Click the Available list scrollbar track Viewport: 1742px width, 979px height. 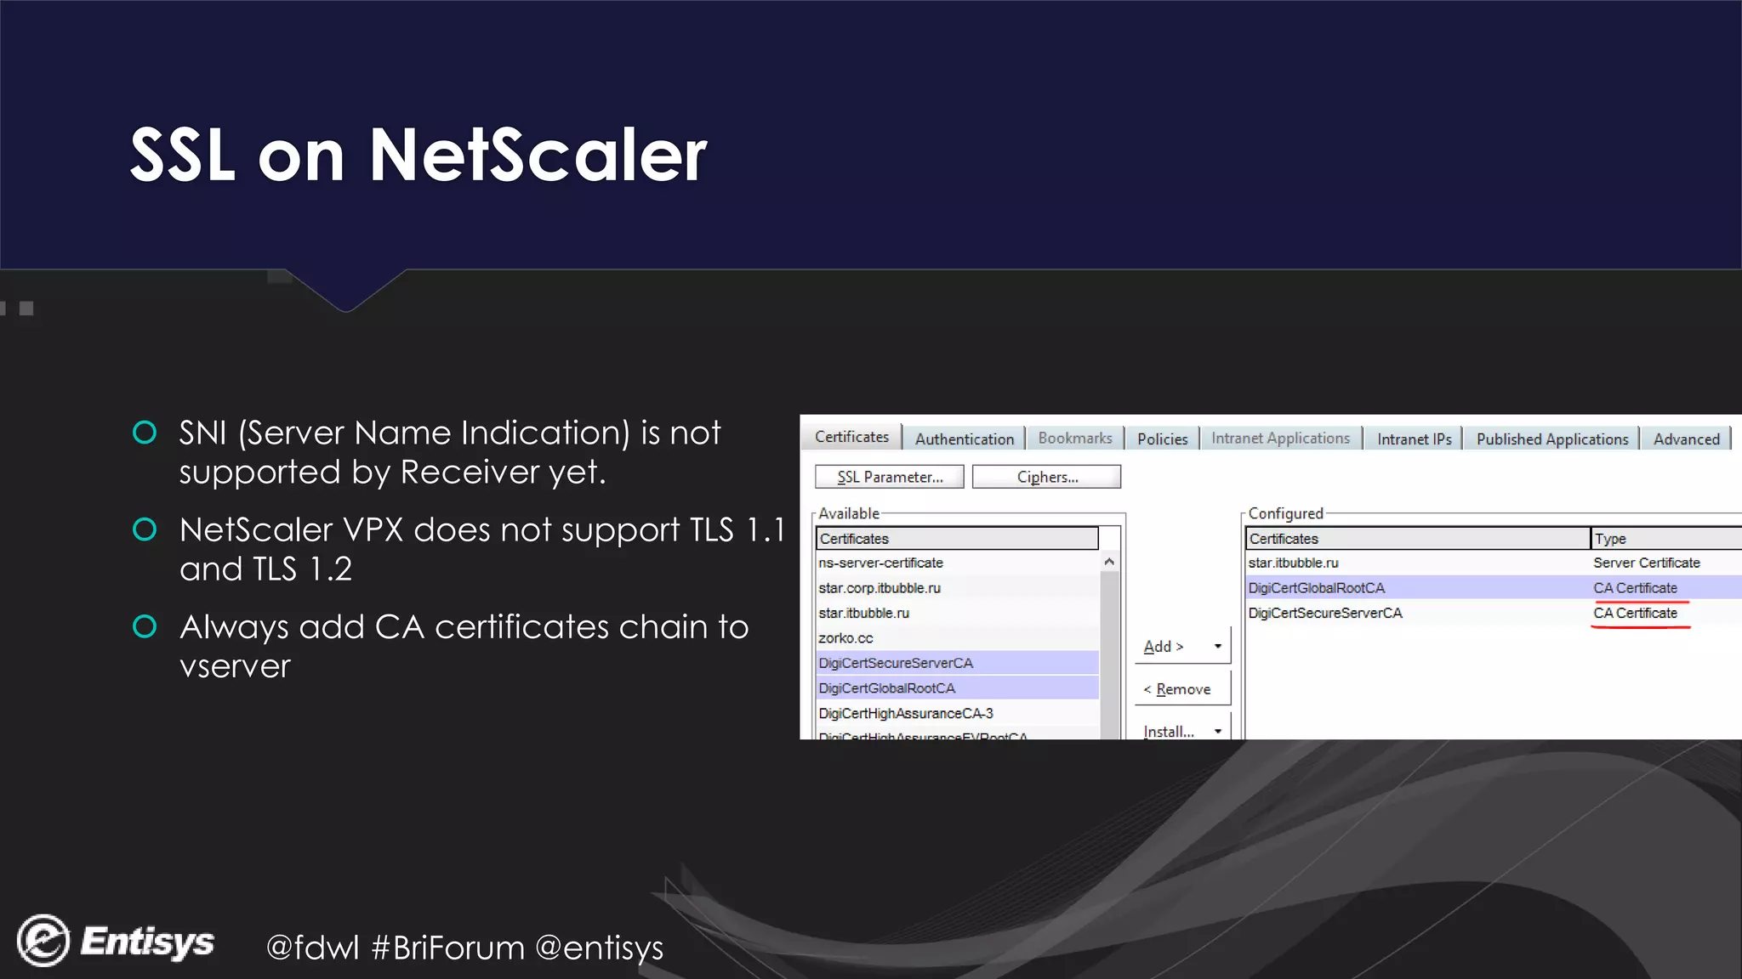1109,654
